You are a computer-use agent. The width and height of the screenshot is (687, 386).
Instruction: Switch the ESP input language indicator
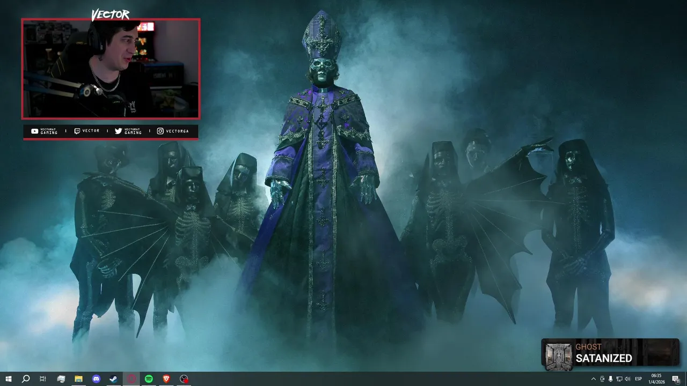click(639, 379)
